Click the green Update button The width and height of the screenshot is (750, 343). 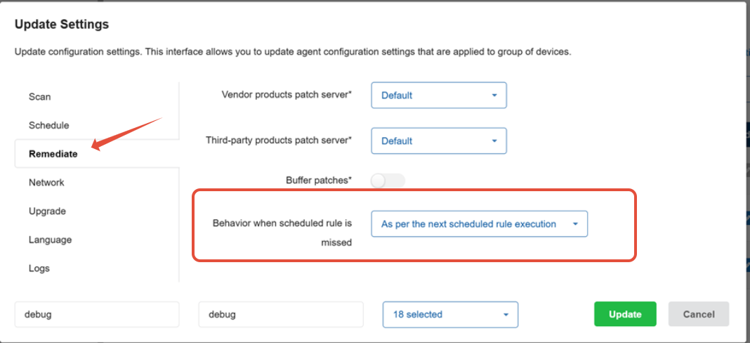pyautogui.click(x=625, y=314)
